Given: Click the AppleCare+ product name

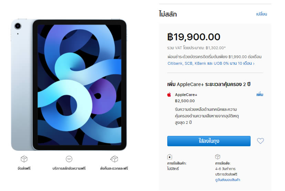Looking at the screenshot, I should click(186, 95).
